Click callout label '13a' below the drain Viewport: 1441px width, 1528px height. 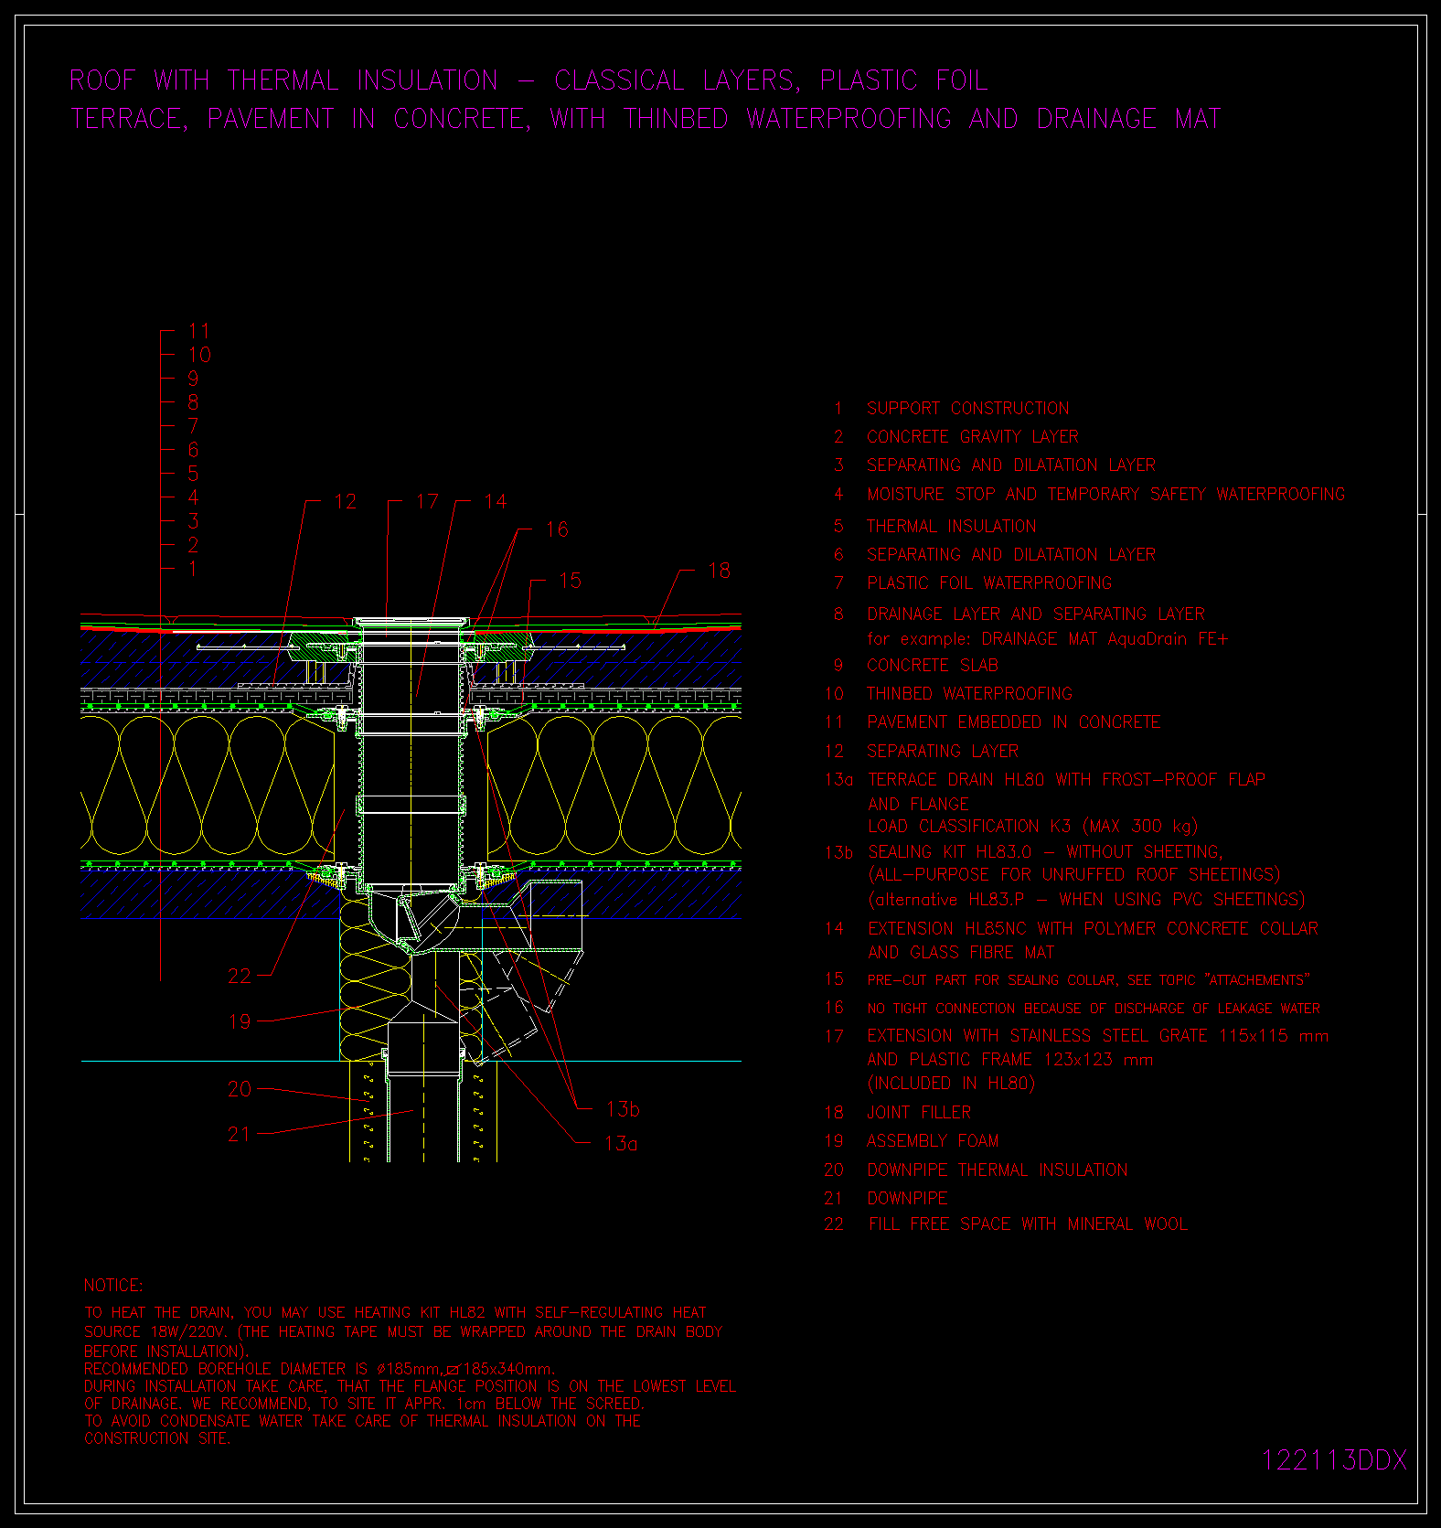[621, 1143]
